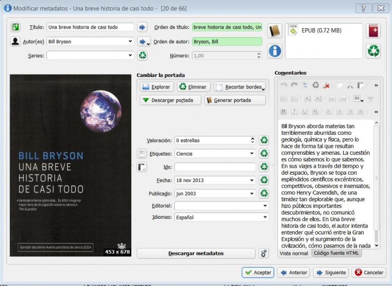Click the blue info icon beside the EPUB list

[275, 51]
